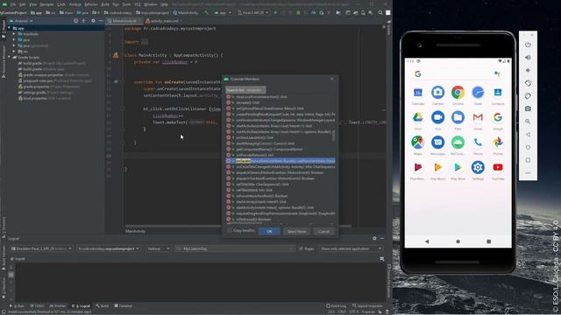Open the Logcat tool window tab
This screenshot has width=561, height=315.
[x=82, y=306]
